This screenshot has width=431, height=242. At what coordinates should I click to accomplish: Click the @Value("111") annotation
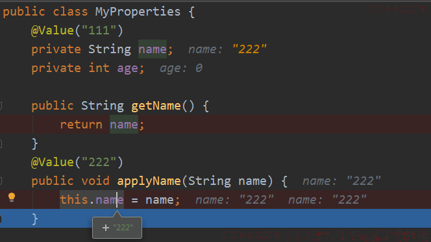tap(77, 30)
